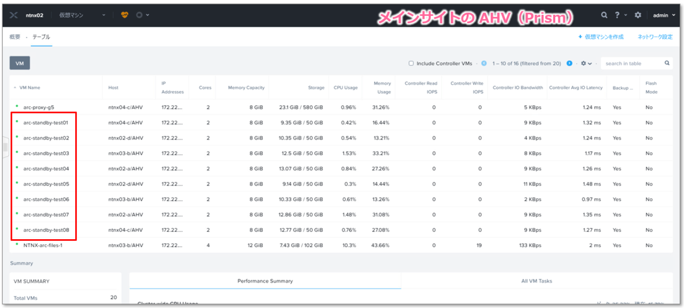The image size is (684, 308).
Task: Select the arc-proxy-g5 VM row
Action: click(x=341, y=107)
